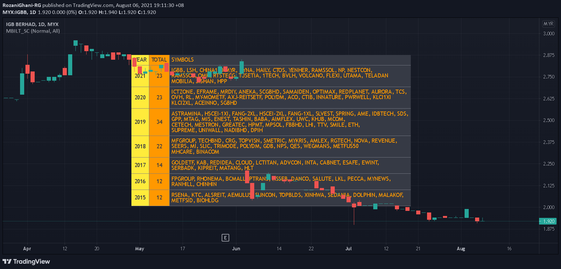Click the 2.625 price axis label
This screenshot has height=269, width=561.
pos(549,98)
